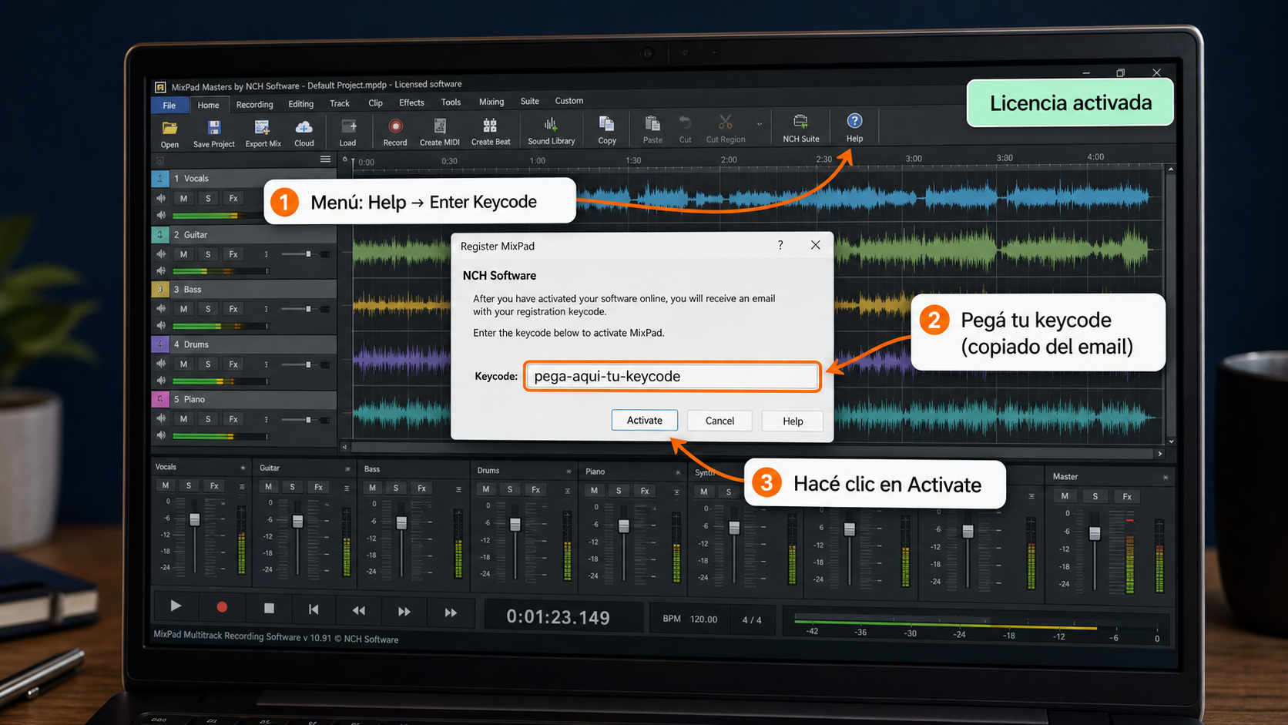
Task: Click the Go to Start transport button
Action: tap(314, 609)
